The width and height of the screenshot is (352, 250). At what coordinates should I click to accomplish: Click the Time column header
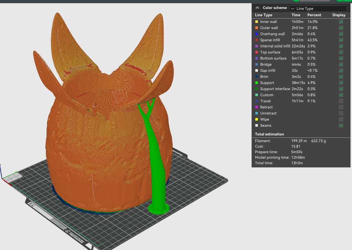[x=296, y=15]
